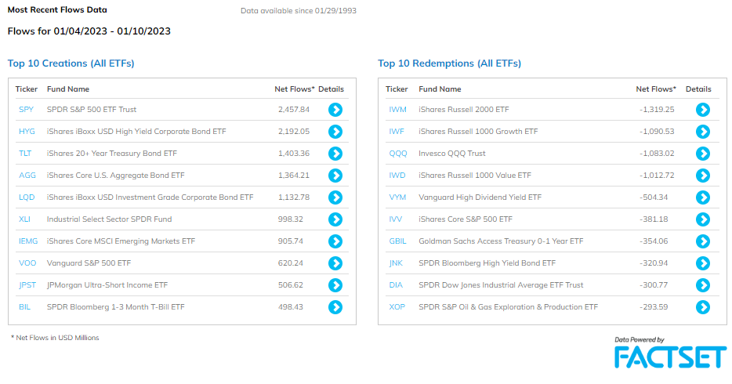The image size is (732, 384).
Task: Open details arrow for JPST row
Action: coord(335,285)
